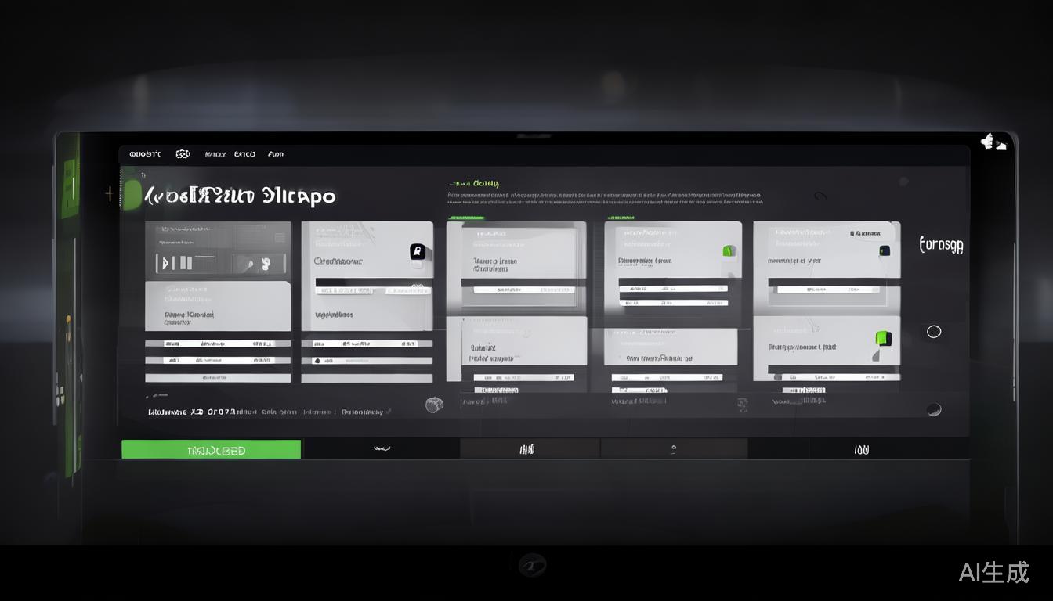This screenshot has height=601, width=1053.
Task: Click the dark sphere icon at lower right
Action: tap(933, 409)
